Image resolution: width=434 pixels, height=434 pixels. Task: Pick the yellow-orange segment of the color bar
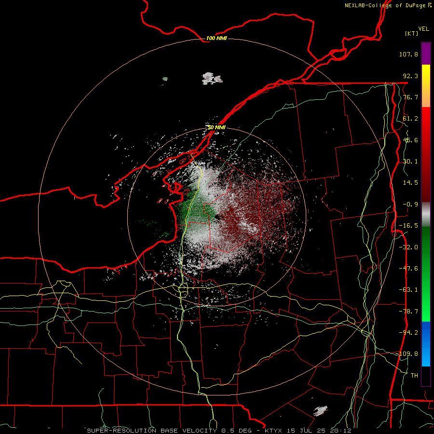click(x=426, y=86)
